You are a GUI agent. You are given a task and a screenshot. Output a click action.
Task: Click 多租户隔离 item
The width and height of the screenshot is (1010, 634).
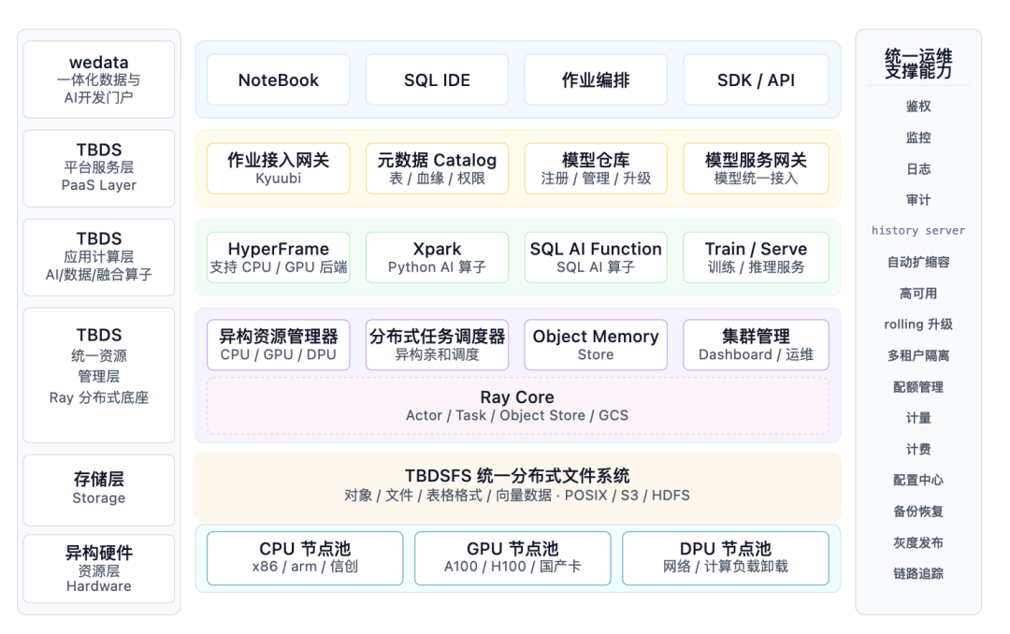point(918,355)
